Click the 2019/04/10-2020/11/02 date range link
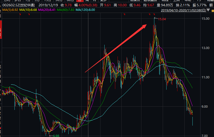The height and width of the screenshot is (137, 214). (183, 10)
